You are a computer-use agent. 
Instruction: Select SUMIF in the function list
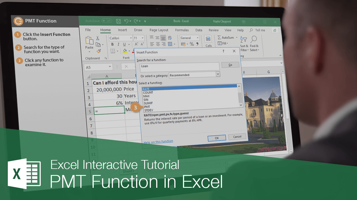(x=148, y=103)
